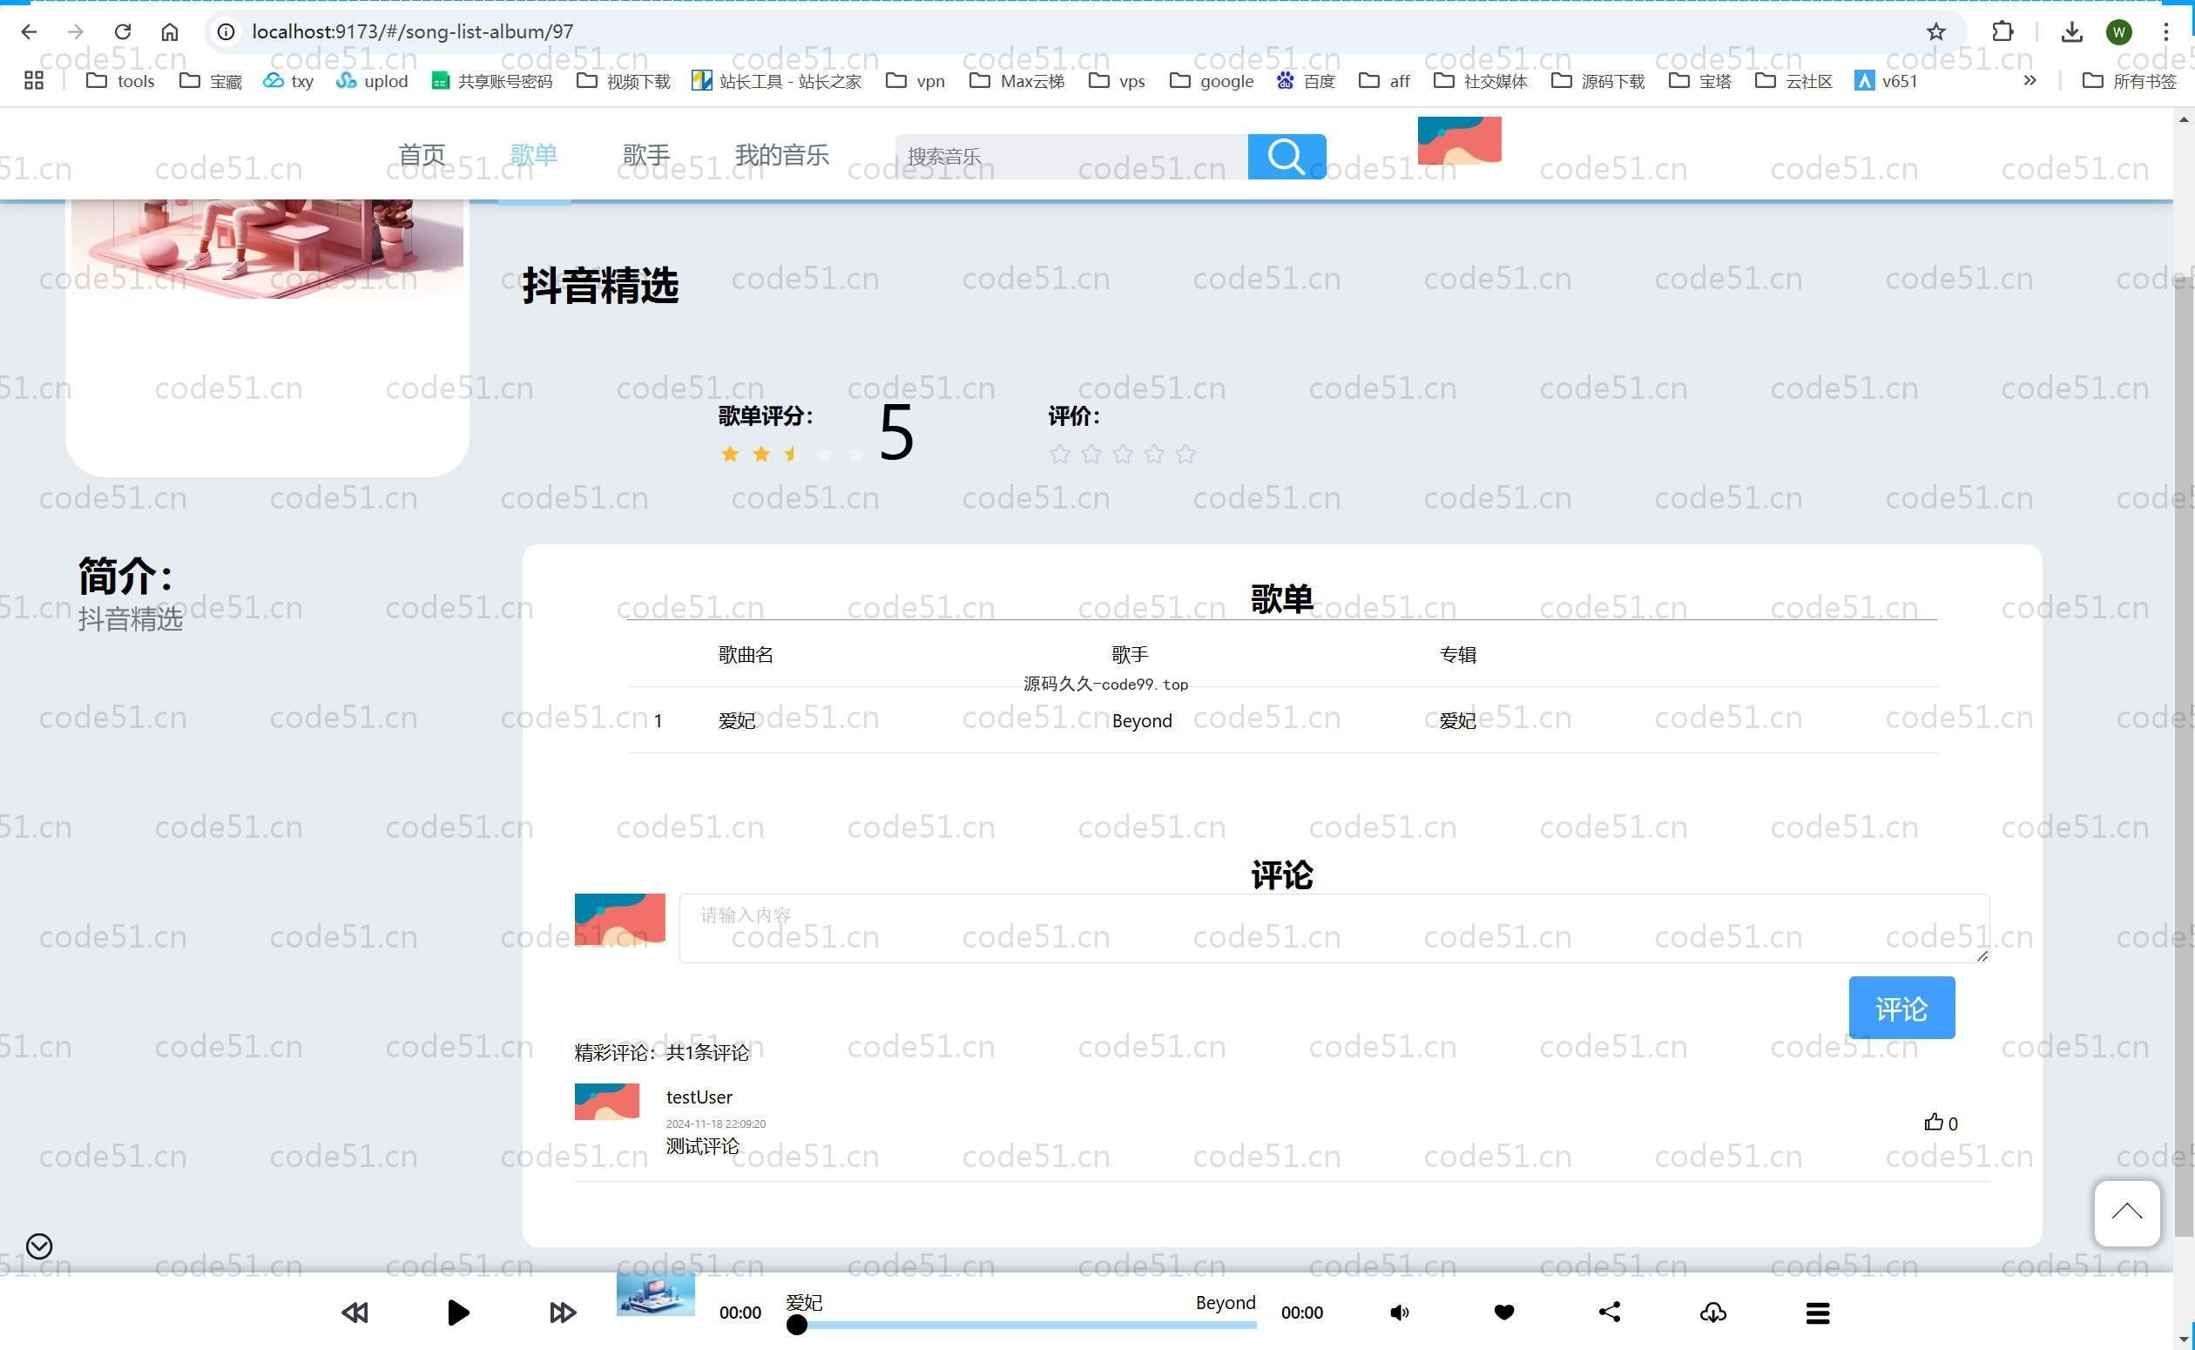
Task: Open the Chrome three-dot menu
Action: (2165, 31)
